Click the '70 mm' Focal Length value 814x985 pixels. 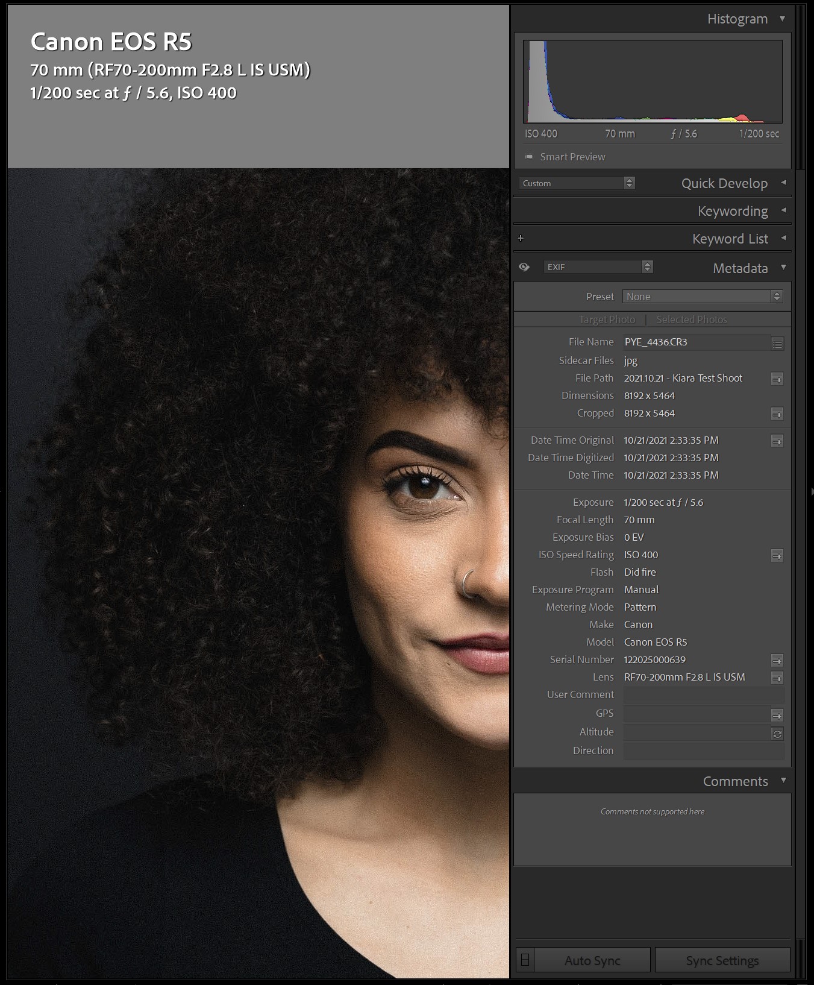pos(639,520)
